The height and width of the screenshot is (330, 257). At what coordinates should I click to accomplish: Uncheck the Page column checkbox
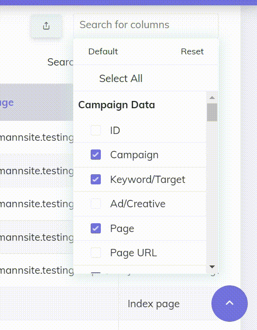coord(96,229)
